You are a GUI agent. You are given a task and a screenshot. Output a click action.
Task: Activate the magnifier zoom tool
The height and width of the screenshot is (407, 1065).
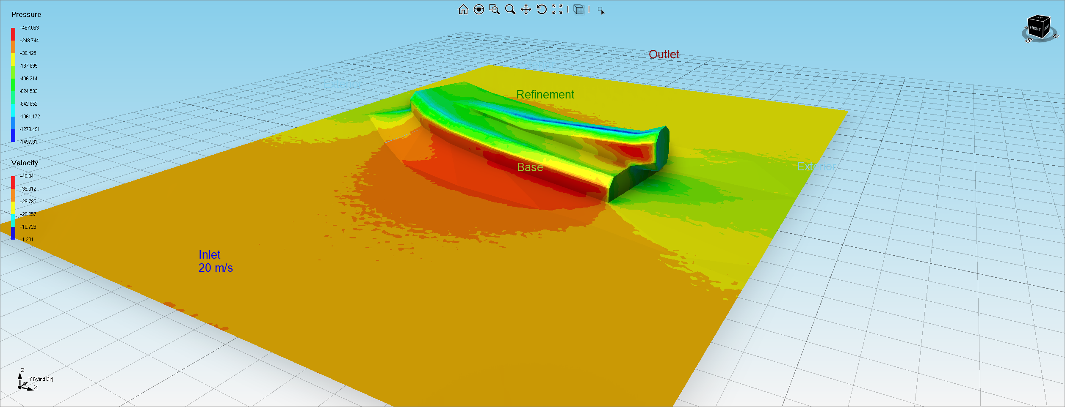pyautogui.click(x=510, y=10)
